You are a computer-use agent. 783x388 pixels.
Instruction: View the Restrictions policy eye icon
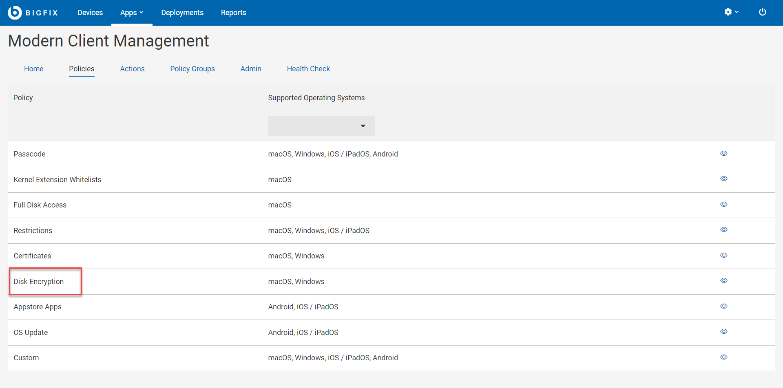pos(723,230)
